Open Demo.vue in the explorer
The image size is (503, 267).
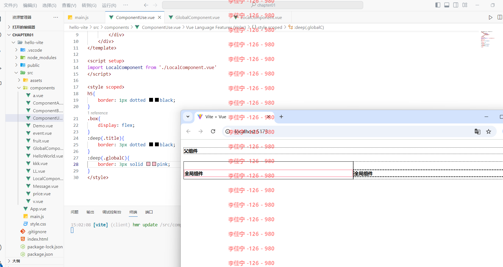coord(43,126)
